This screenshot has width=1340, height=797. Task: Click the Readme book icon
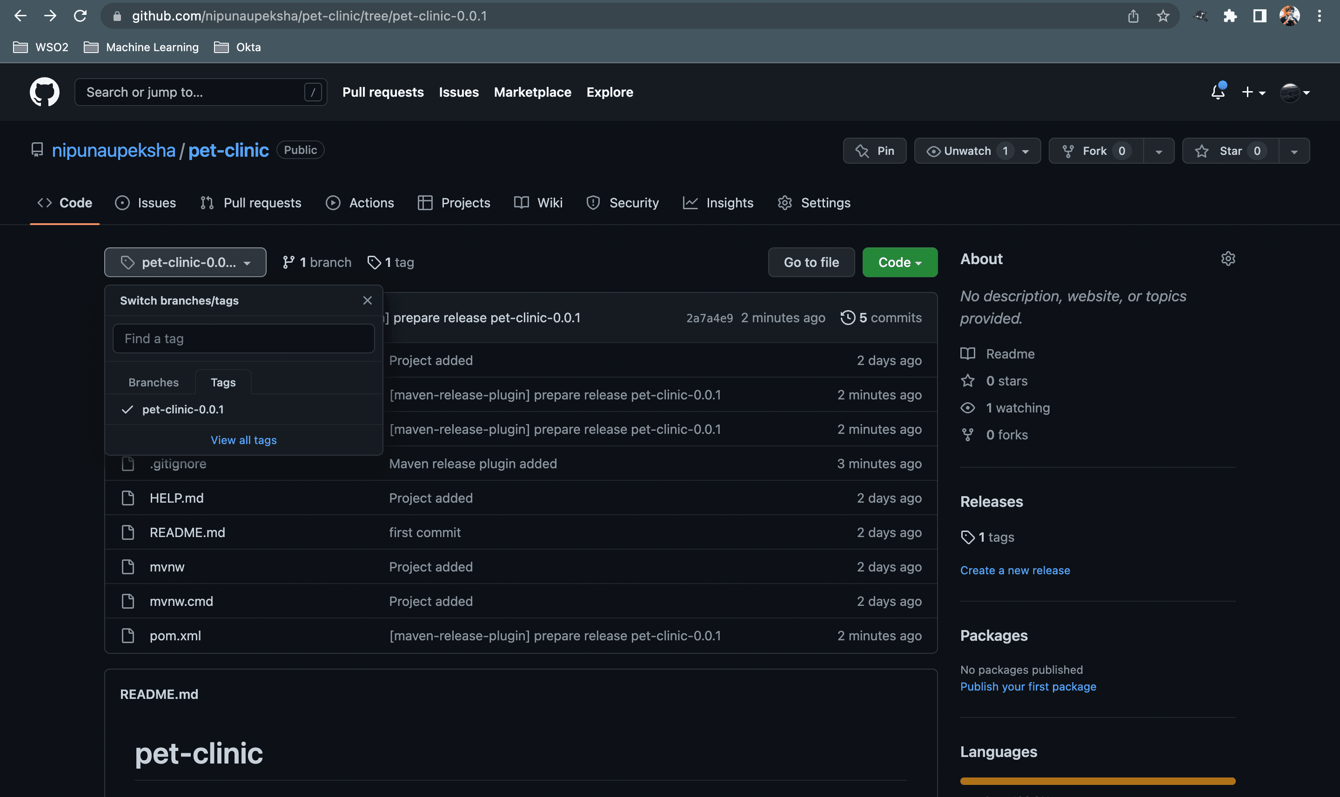point(968,353)
